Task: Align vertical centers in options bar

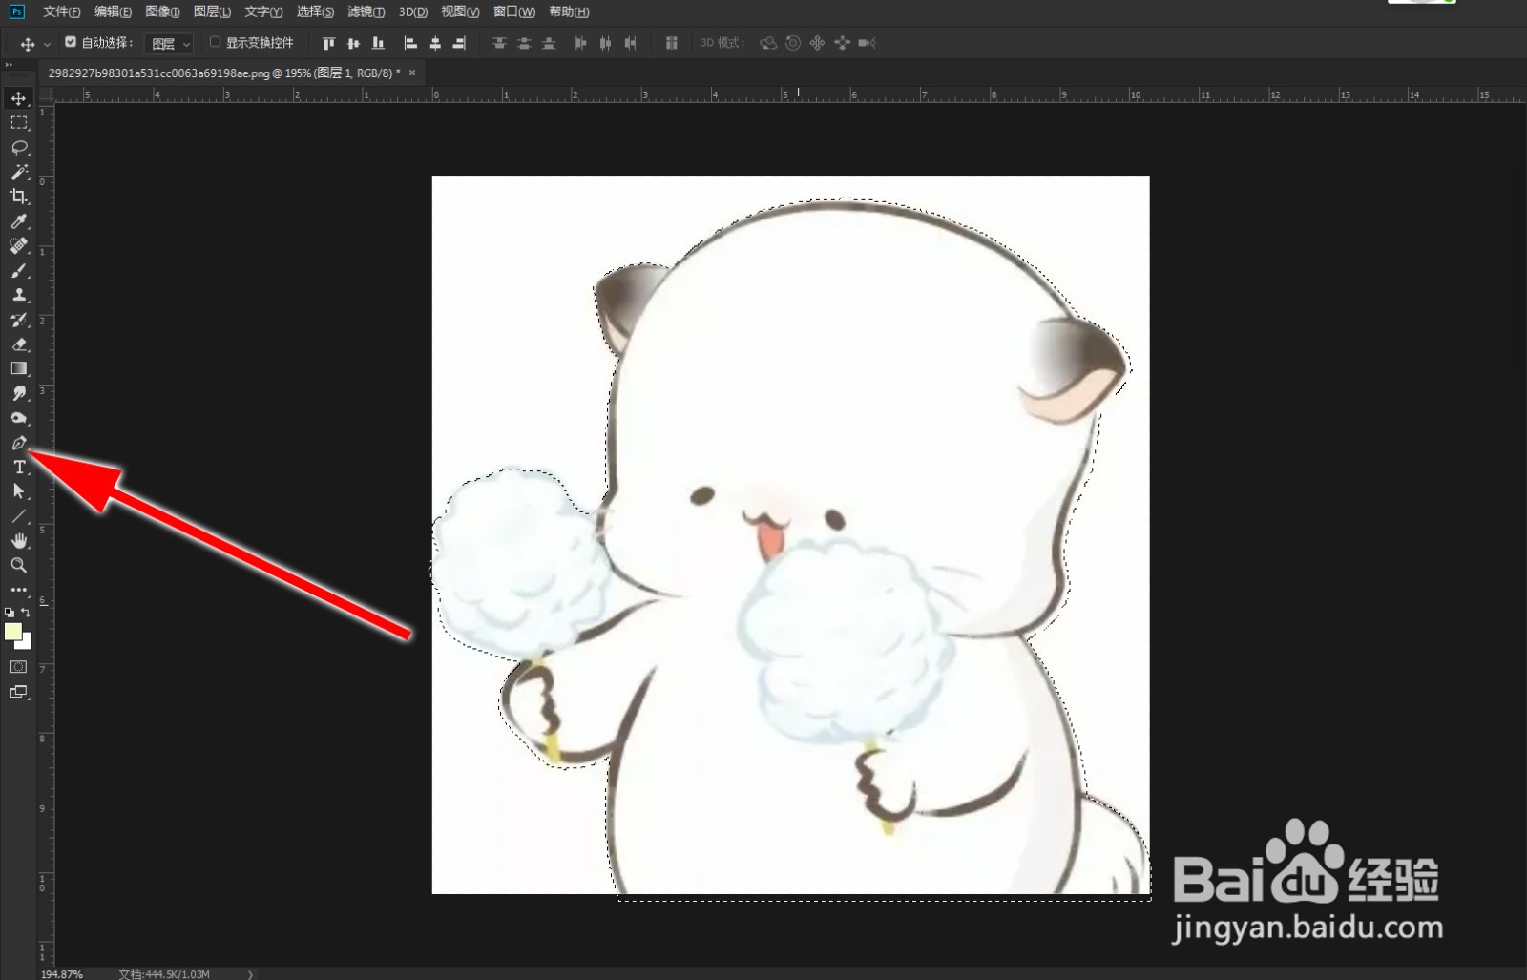Action: (x=353, y=43)
